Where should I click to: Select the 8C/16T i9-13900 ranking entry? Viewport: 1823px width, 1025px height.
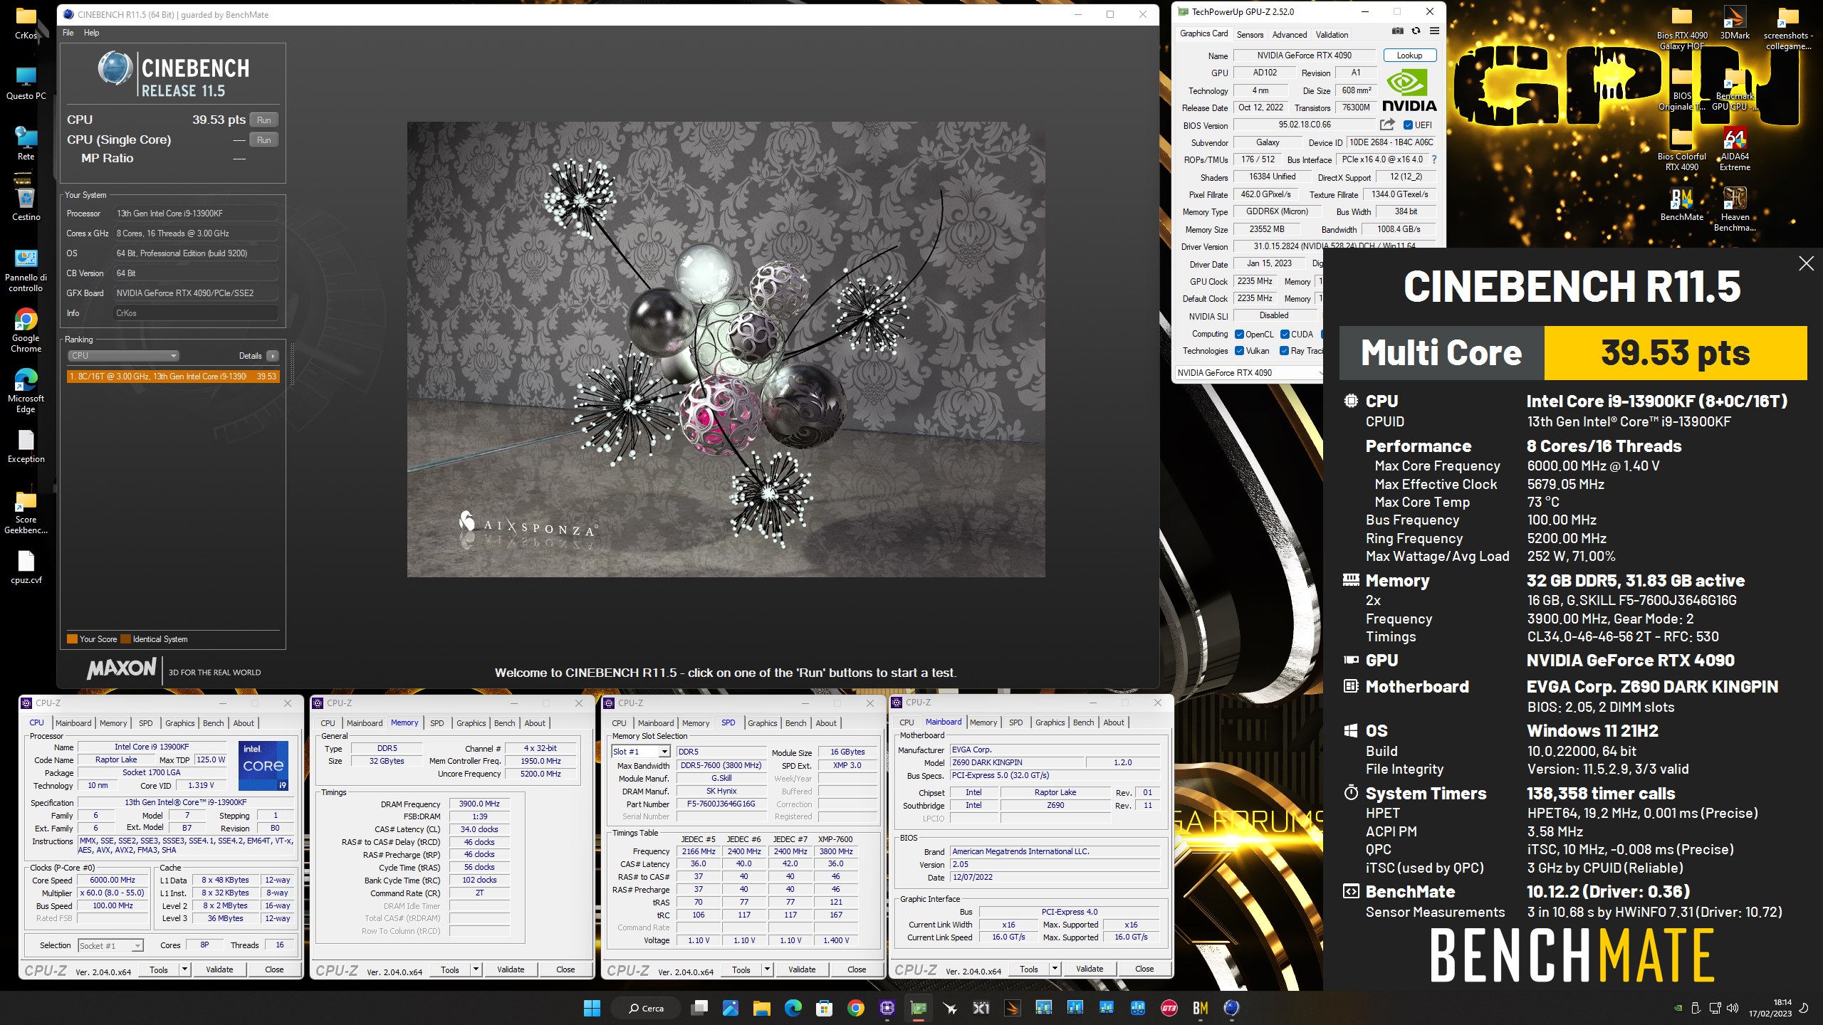(x=173, y=377)
